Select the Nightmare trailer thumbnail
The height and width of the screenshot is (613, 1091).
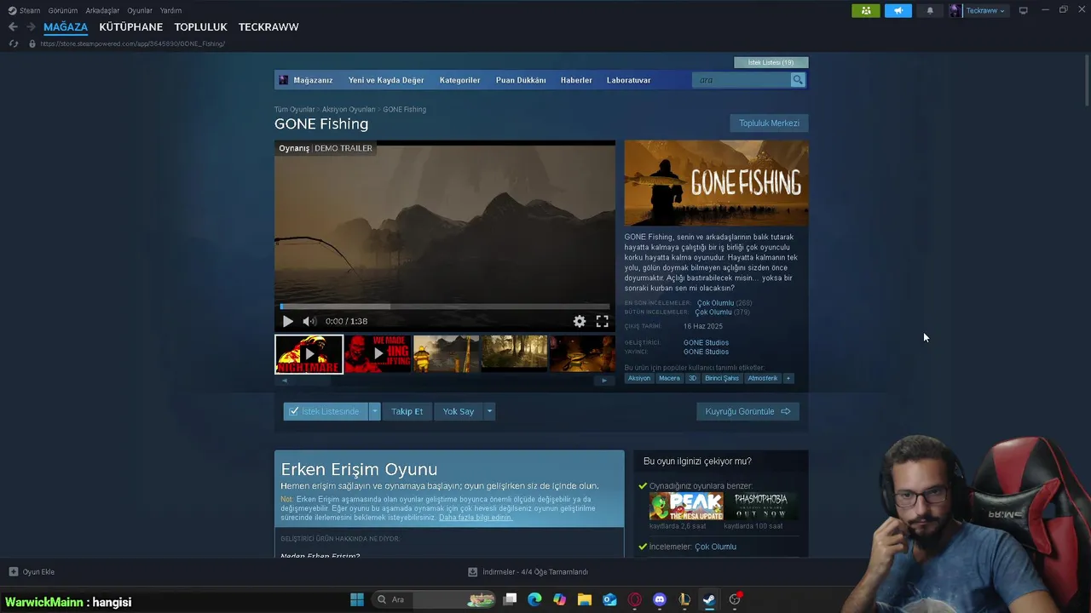(309, 353)
